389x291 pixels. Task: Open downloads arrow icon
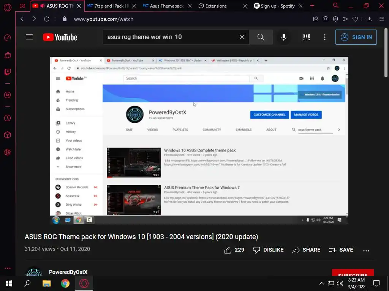point(369,19)
